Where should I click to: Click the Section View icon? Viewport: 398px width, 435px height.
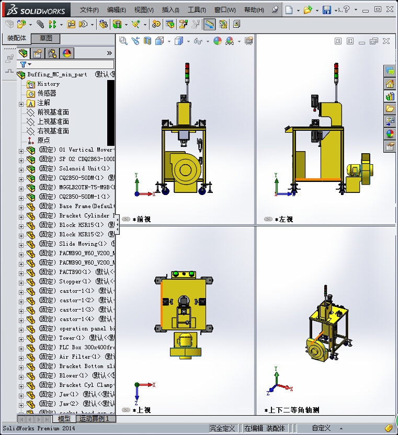pos(147,41)
